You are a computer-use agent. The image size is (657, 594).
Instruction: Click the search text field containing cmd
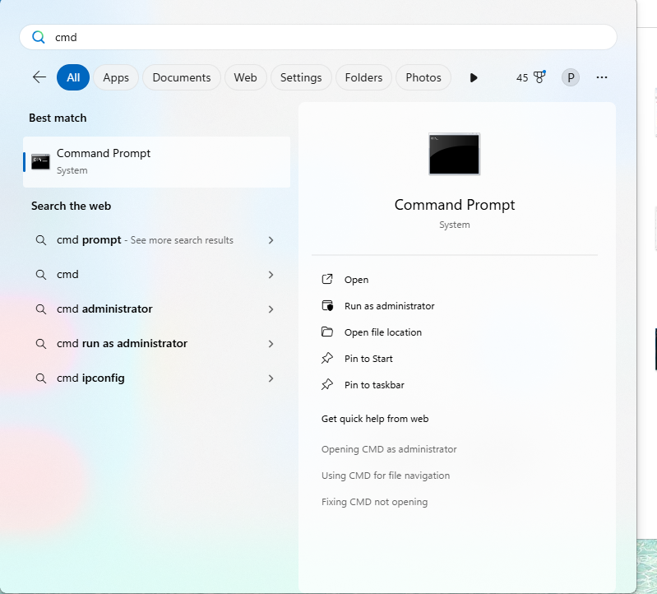coord(329,37)
